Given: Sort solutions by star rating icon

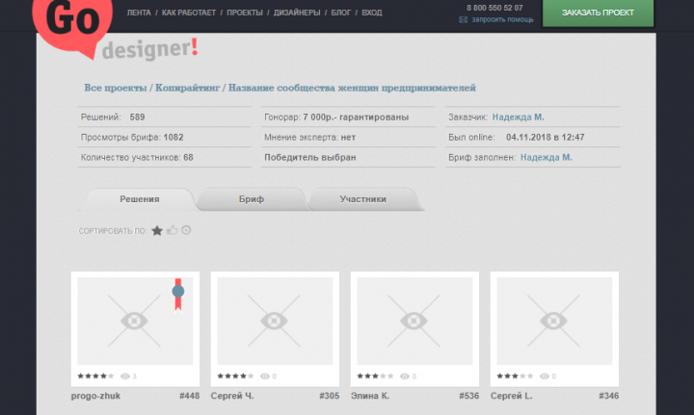Looking at the screenshot, I should 157,230.
